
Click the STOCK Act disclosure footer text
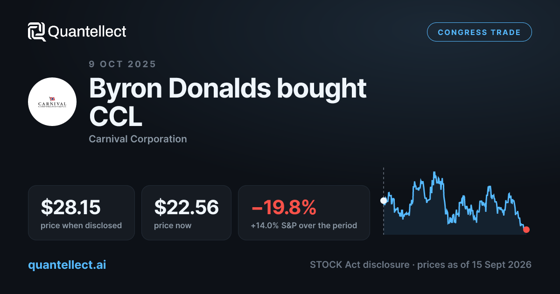(x=420, y=265)
